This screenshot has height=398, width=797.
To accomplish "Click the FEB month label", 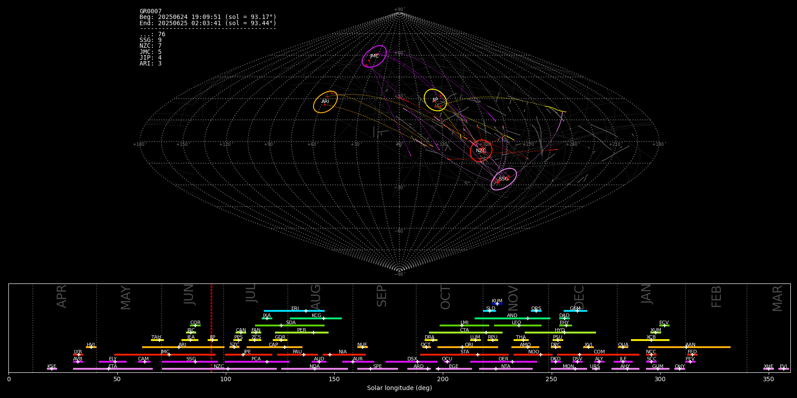I will [716, 296].
